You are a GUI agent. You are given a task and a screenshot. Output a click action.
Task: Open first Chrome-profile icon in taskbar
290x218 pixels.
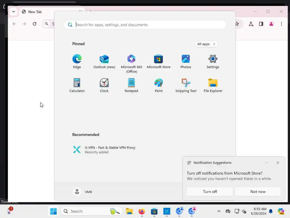pyautogui.click(x=179, y=211)
